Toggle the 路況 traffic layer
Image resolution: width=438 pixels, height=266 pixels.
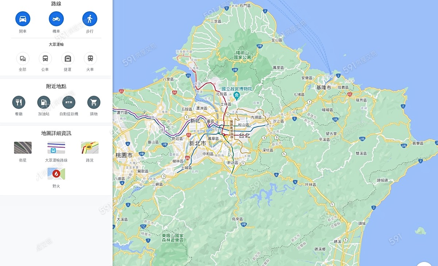tap(90, 148)
